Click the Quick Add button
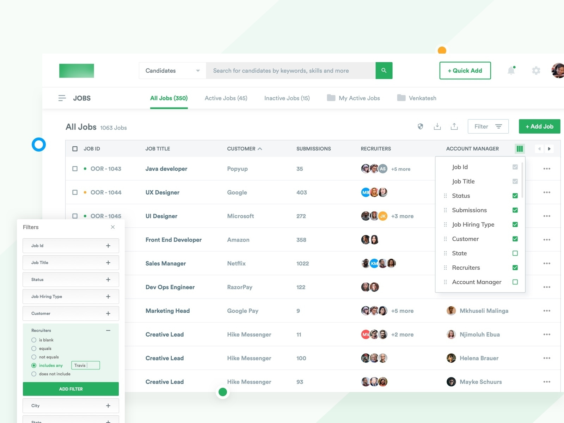The width and height of the screenshot is (564, 423). [465, 70]
